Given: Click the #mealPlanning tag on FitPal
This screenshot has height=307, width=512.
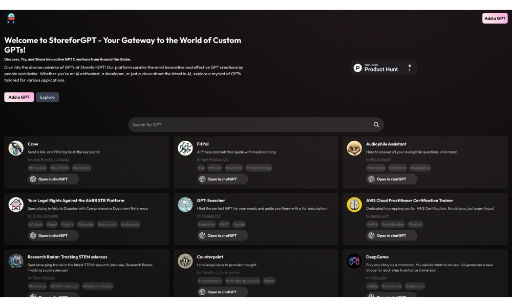Looking at the screenshot, I should [x=259, y=168].
